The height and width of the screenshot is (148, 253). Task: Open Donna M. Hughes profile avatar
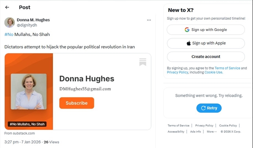coord(10,22)
